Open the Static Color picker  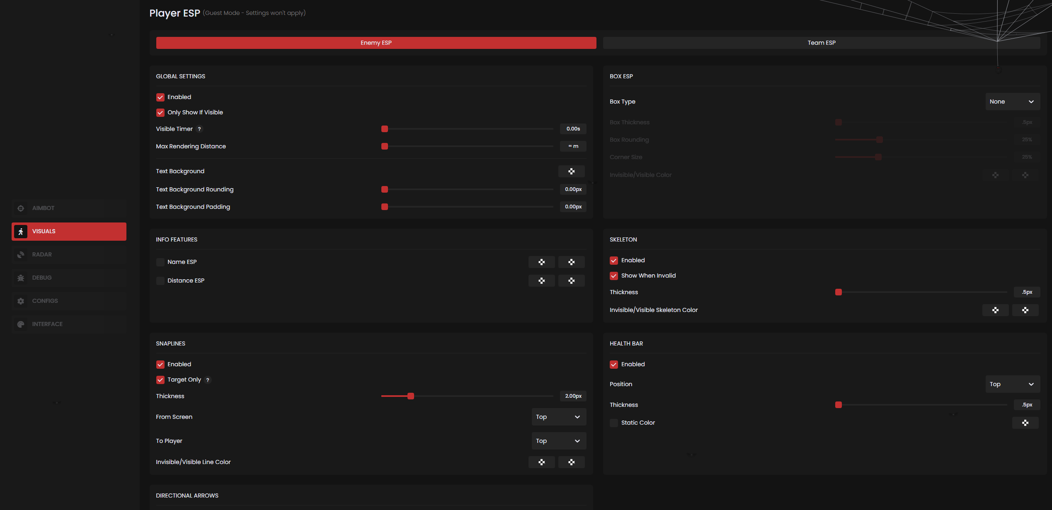(1025, 423)
